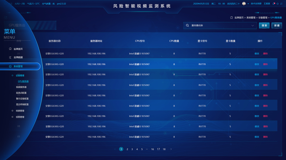Click the breadcrumb home icon
Viewport: 286px width, 160px height.
click(232, 17)
